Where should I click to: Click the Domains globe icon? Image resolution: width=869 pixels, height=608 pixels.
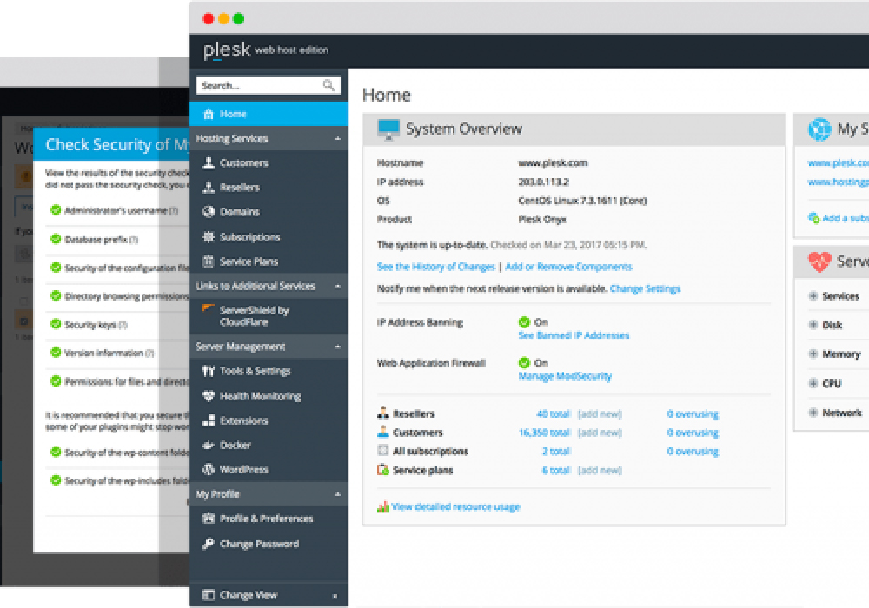point(209,212)
